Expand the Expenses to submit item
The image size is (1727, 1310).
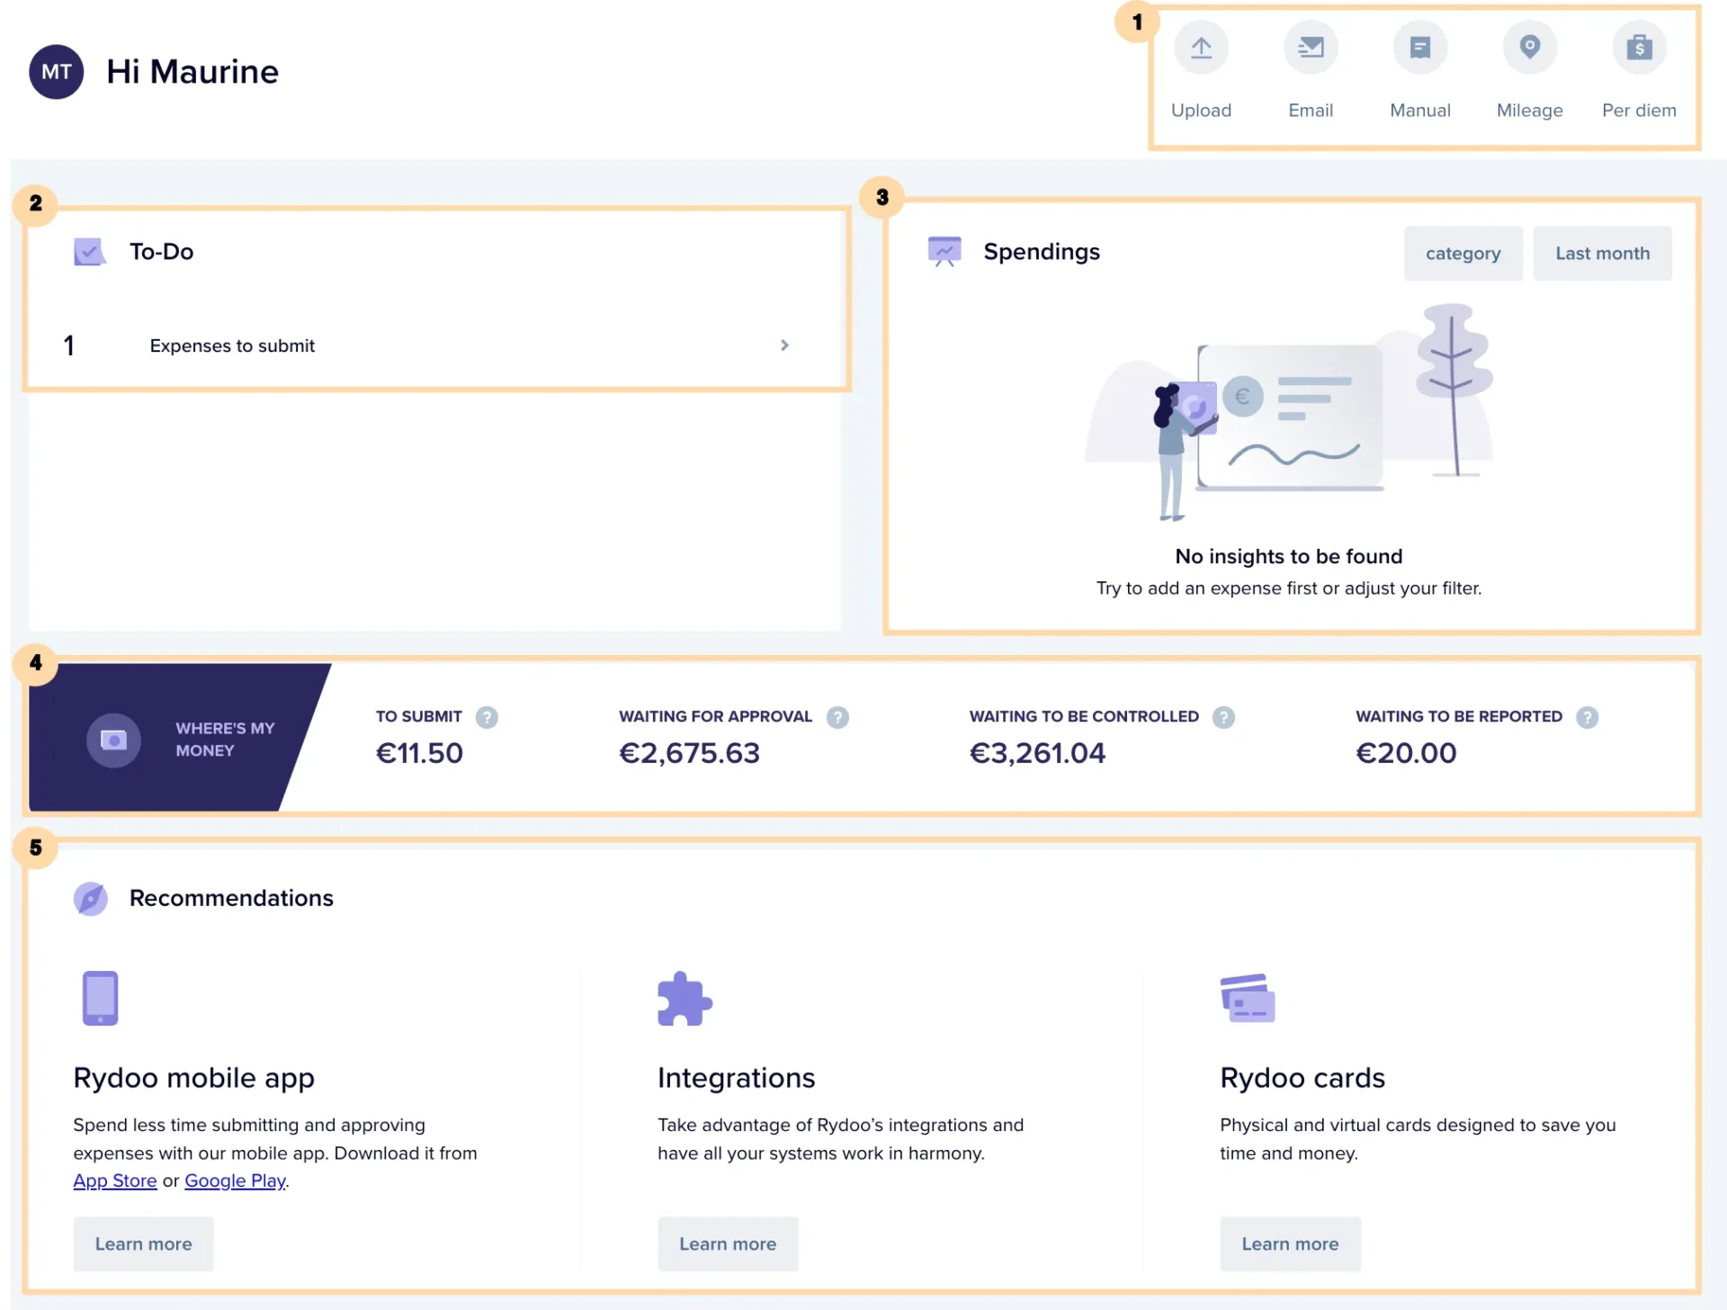click(783, 345)
